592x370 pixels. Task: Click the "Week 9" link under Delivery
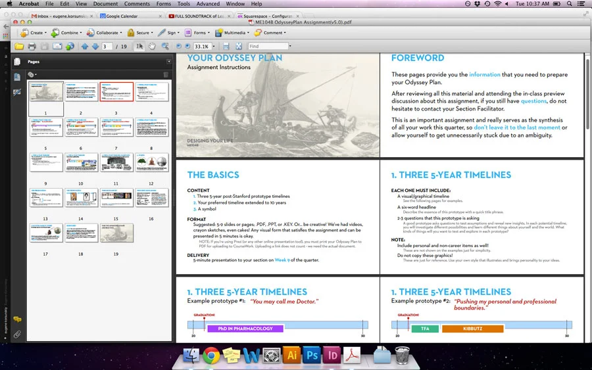click(282, 260)
